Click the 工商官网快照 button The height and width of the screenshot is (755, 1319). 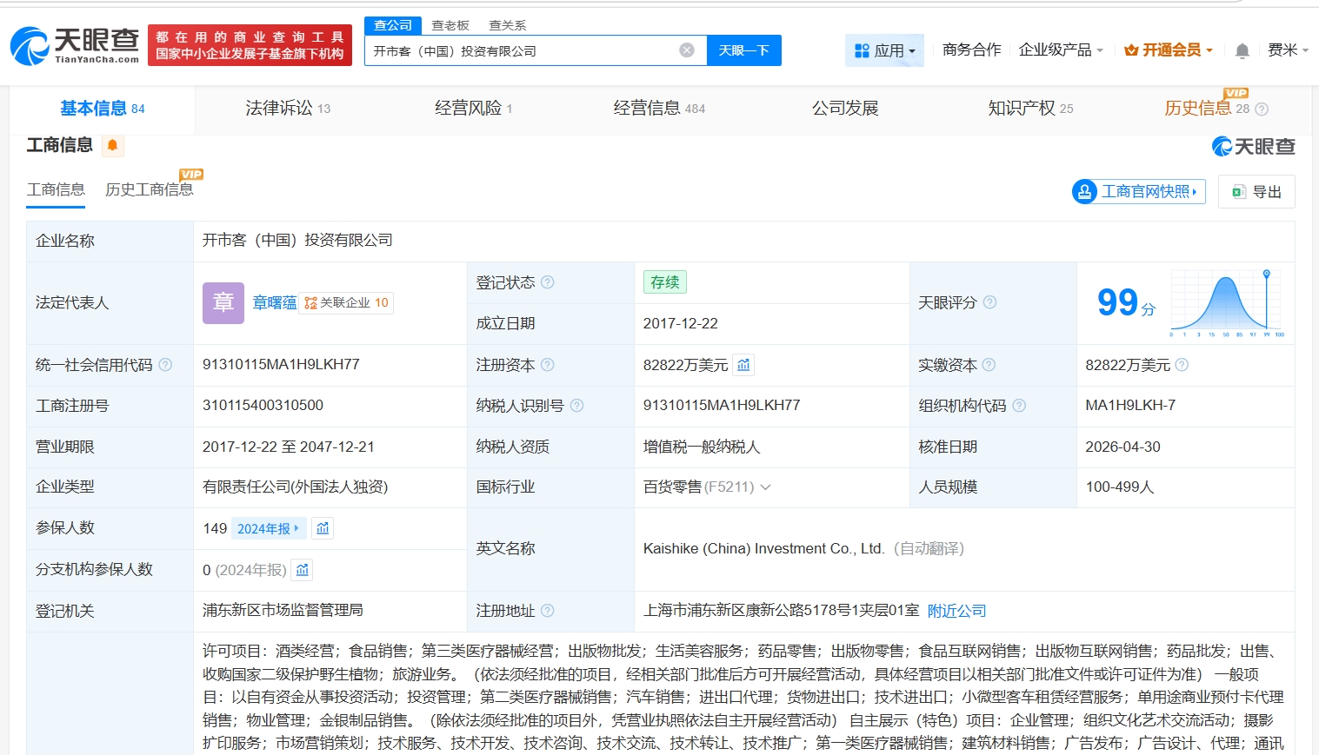tap(1139, 192)
